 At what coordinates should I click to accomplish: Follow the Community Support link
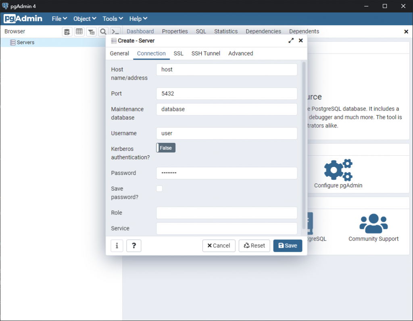click(373, 239)
